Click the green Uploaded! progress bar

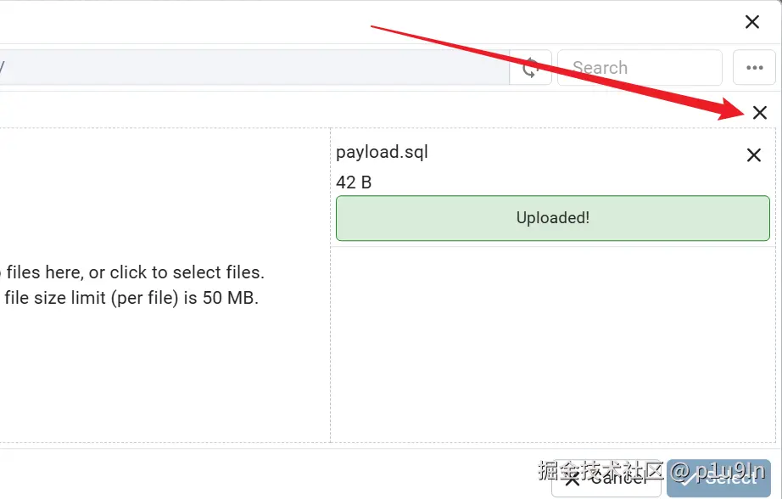coord(553,218)
